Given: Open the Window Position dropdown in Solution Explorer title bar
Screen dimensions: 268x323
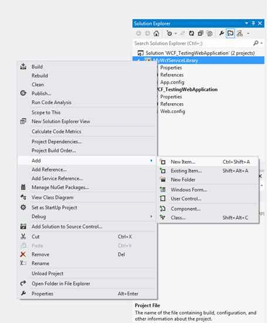Looking at the screenshot, I should (x=246, y=23).
